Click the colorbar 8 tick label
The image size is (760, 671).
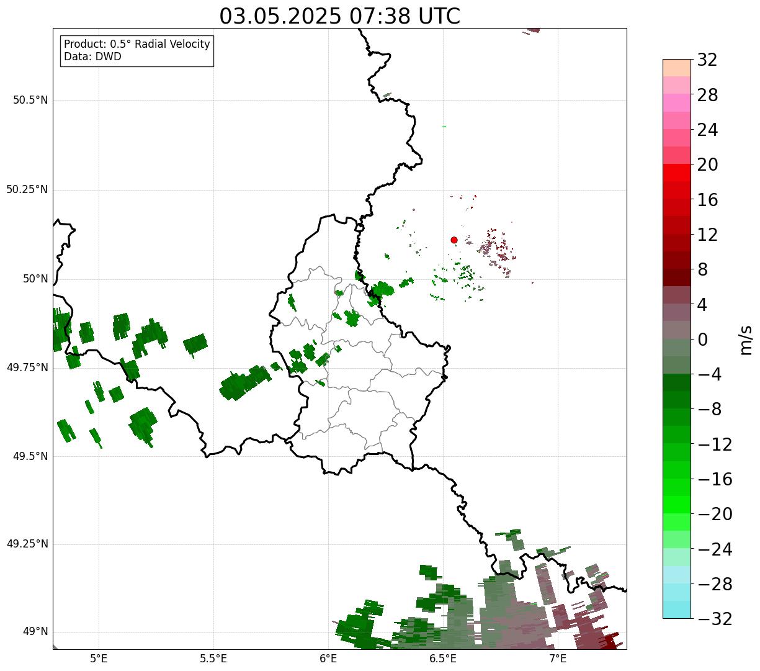click(x=702, y=270)
